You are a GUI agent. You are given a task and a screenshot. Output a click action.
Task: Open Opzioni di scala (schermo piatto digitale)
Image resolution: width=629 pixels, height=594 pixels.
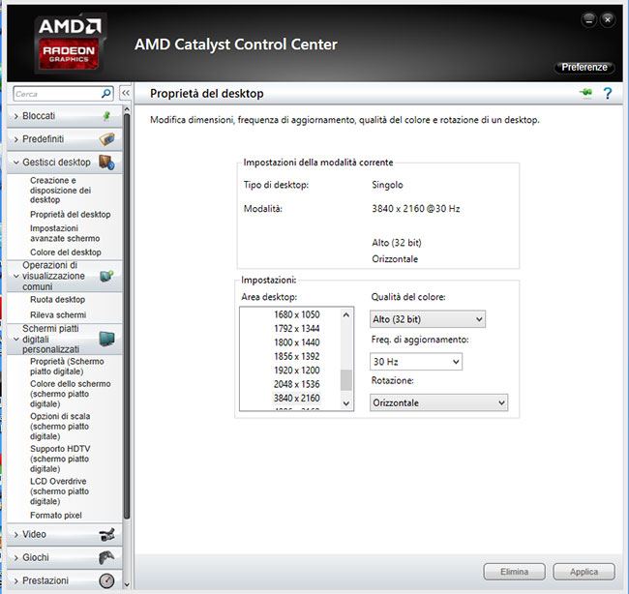click(x=60, y=426)
